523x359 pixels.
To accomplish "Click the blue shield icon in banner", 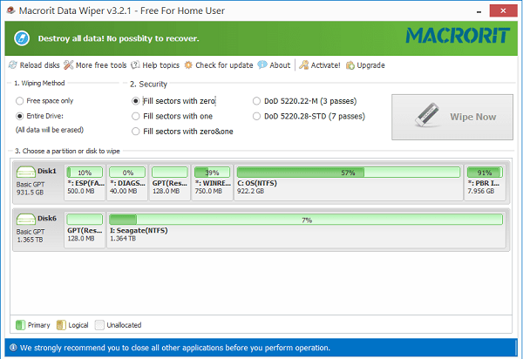I will tap(22, 38).
